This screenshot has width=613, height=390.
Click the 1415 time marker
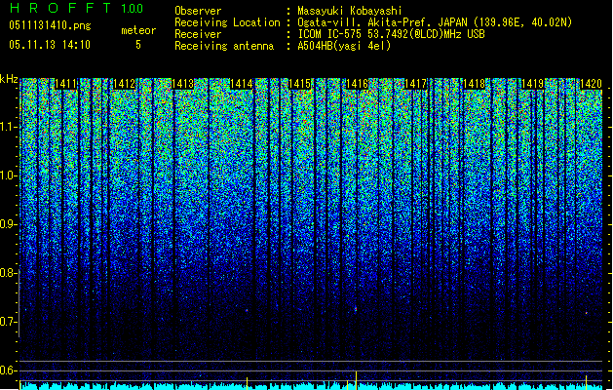299,84
